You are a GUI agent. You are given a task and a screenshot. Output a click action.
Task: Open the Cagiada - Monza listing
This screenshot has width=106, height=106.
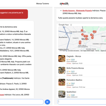81,59
